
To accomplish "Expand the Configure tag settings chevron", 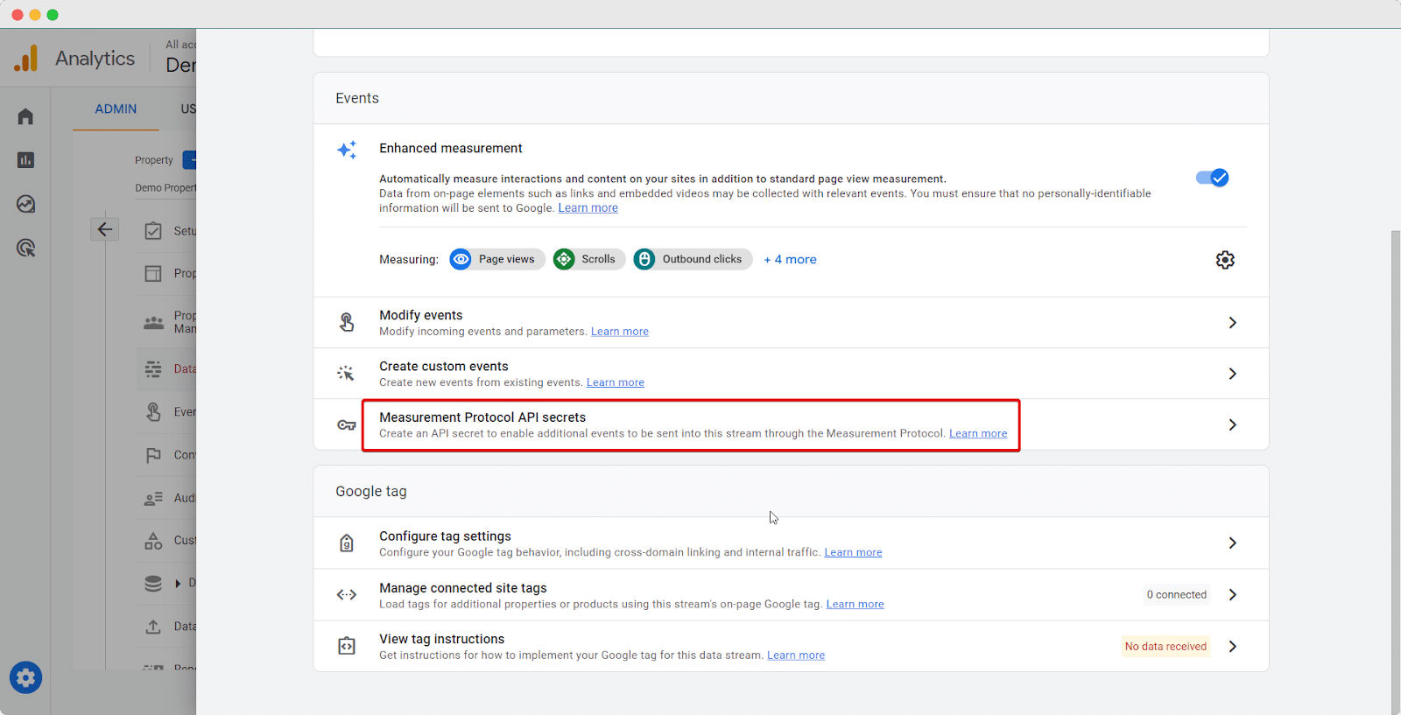I will coord(1232,543).
